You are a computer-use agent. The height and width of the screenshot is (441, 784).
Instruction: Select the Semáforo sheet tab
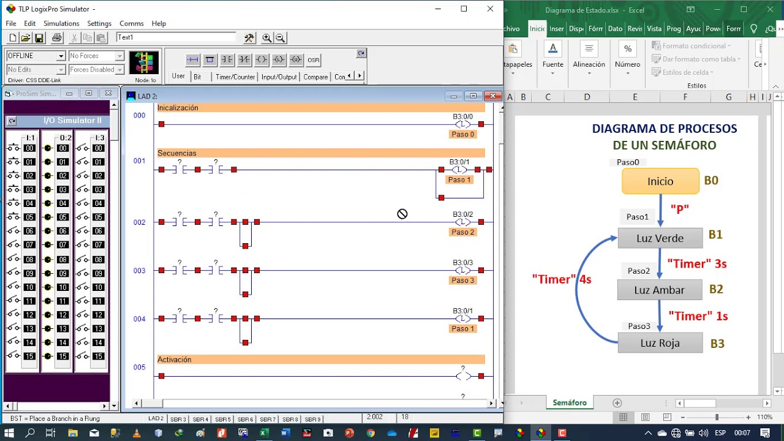(570, 403)
